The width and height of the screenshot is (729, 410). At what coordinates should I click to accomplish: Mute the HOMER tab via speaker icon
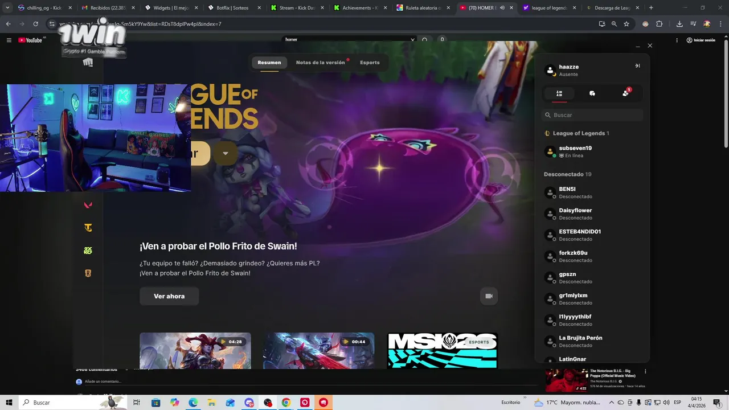(502, 8)
